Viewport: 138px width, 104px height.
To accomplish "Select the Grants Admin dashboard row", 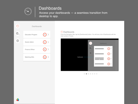I will 37,42.
